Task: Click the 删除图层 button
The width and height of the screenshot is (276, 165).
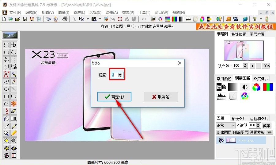Action: pyautogui.click(x=240, y=132)
